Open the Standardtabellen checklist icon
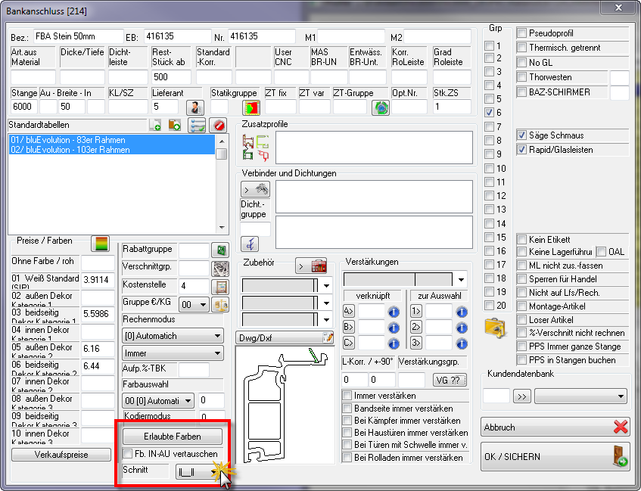 197,125
